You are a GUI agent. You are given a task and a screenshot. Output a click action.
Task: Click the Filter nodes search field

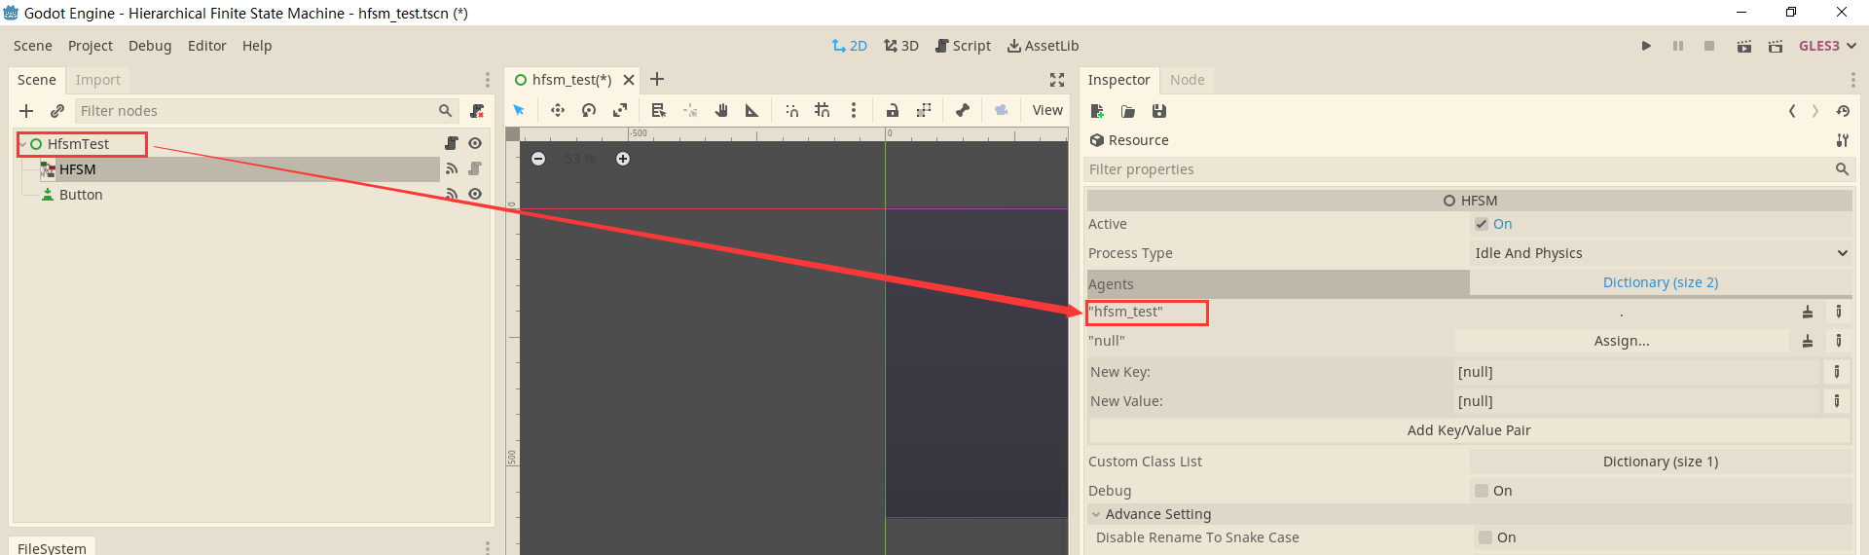point(266,111)
